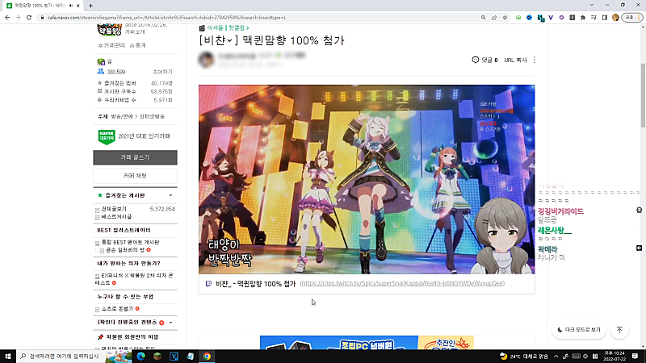
Task: Open the Chrome profile avatar
Action: pos(615,18)
